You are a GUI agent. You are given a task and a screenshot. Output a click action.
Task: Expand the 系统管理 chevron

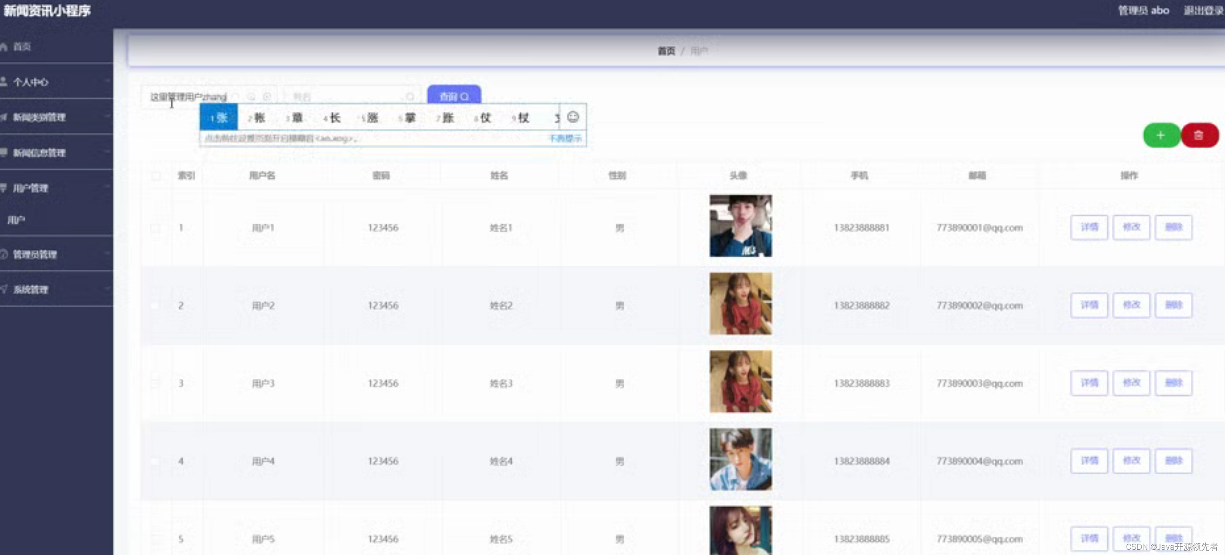tap(107, 289)
